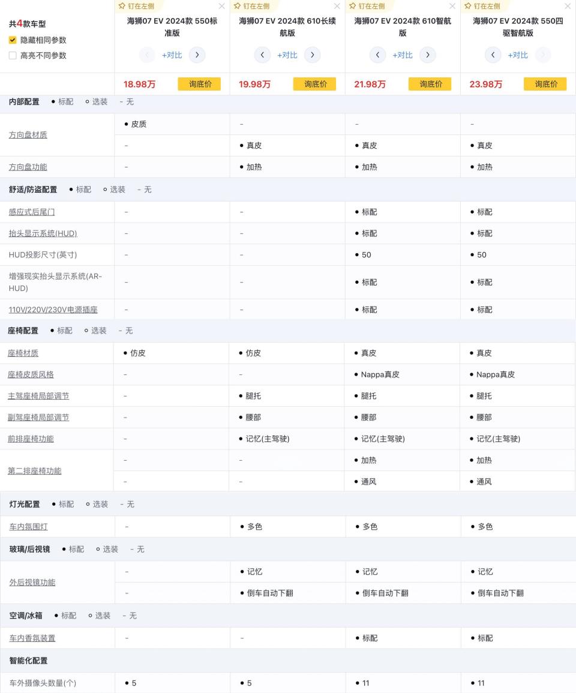This screenshot has height=693, width=576.
Task: Add 610智航版 to comparison with +对比
Action: 403,55
